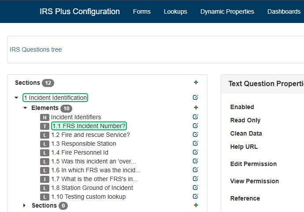Collapse the 1 Incident Identification section
This screenshot has height=212, width=304.
[17, 98]
